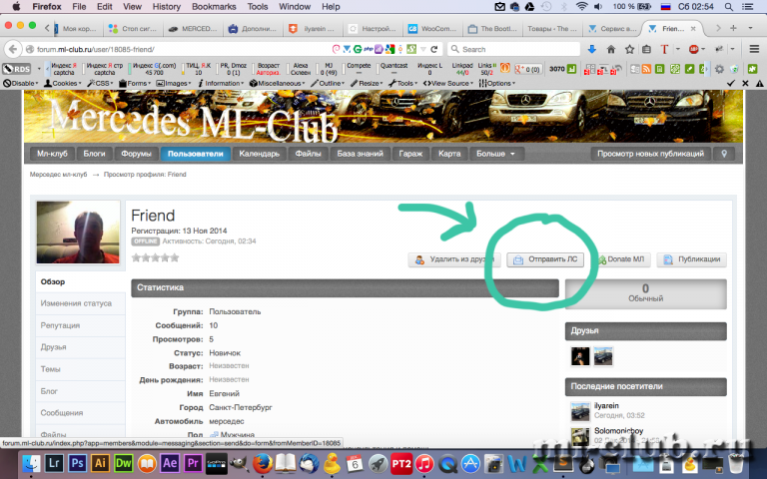The image size is (767, 479).
Task: Go to the Firefox home page icon
Action: (611, 49)
